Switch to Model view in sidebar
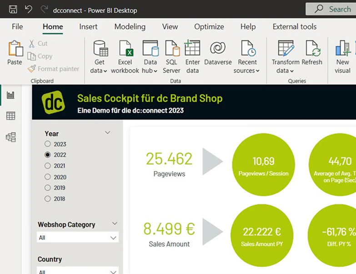Viewport: 356px width, 274px height. point(10,137)
